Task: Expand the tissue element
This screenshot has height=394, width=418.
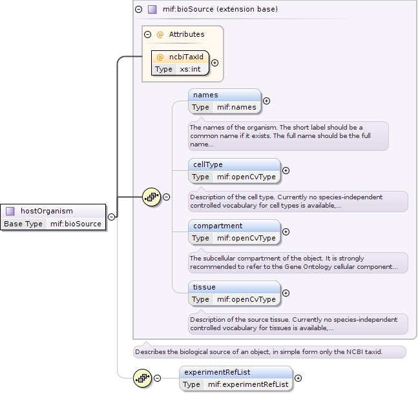Action: coord(286,293)
